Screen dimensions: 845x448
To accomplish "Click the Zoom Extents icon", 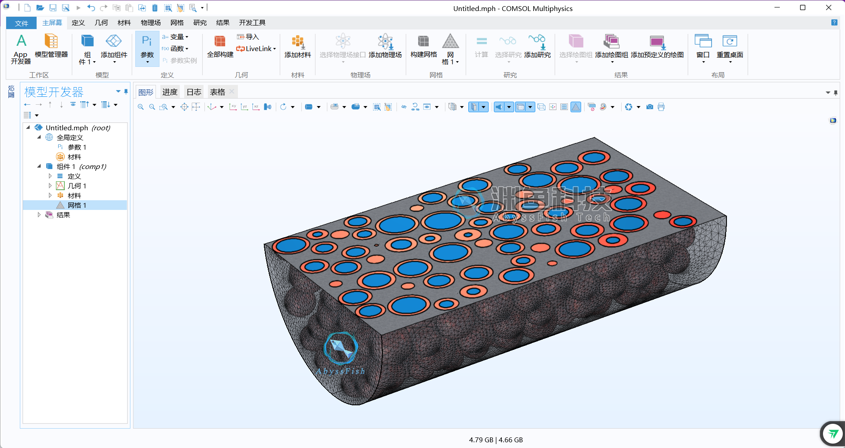I will 184,107.
